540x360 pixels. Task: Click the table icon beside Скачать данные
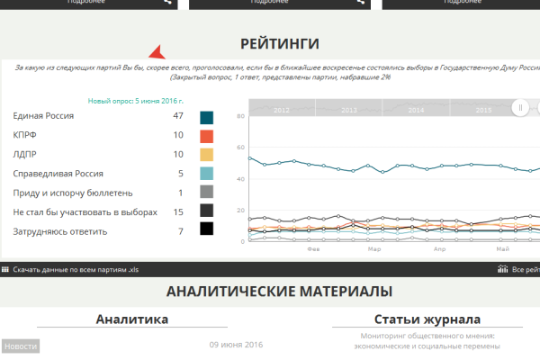pyautogui.click(x=5, y=269)
